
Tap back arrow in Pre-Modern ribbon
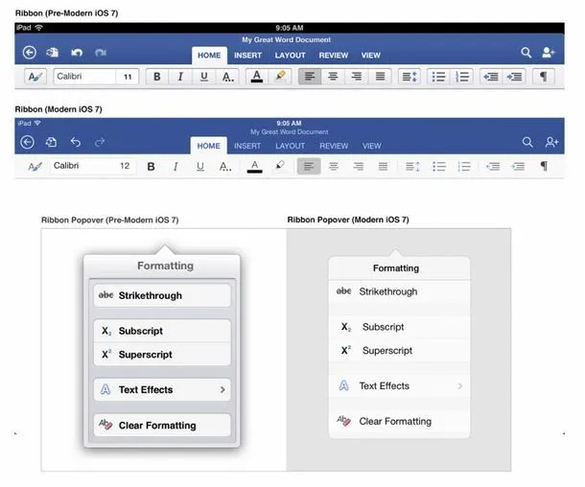(30, 53)
